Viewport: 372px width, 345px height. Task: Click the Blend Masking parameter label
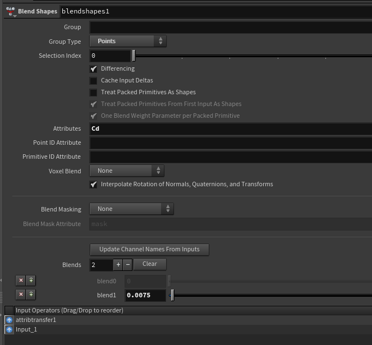(x=61, y=209)
